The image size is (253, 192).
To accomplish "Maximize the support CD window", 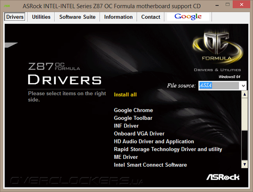I will pyautogui.click(x=228, y=4).
